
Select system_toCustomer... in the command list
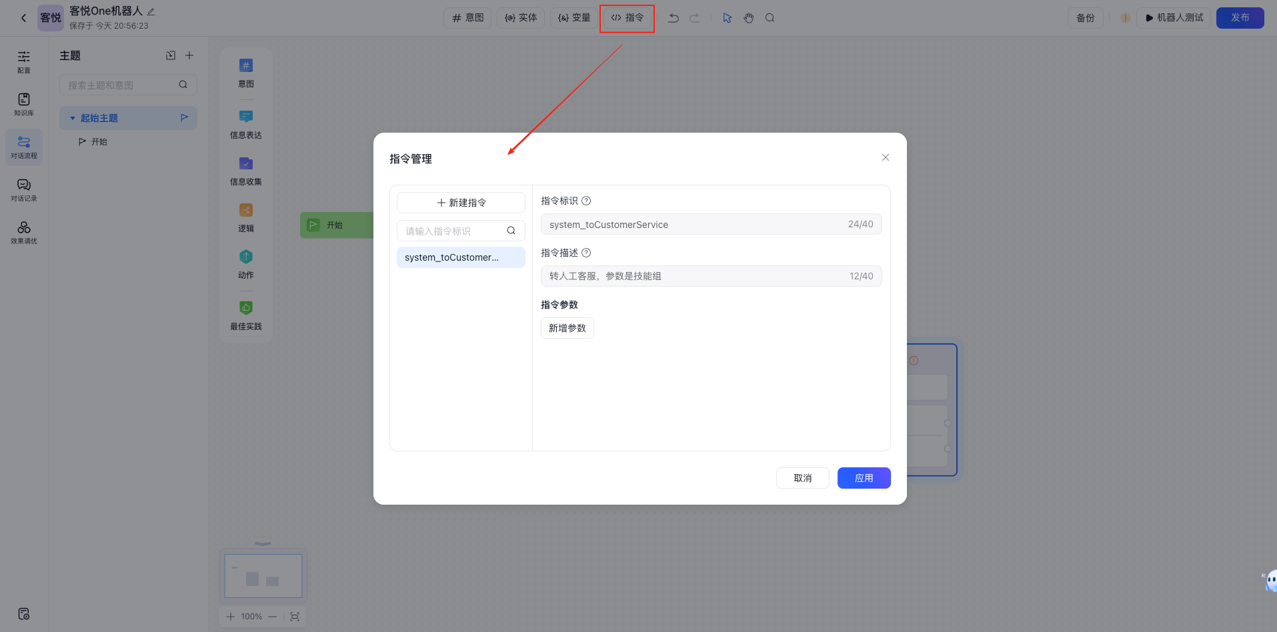(x=461, y=257)
